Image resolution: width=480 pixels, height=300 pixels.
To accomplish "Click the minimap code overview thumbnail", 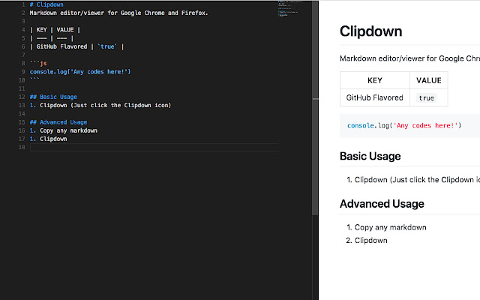I will point(290,8).
